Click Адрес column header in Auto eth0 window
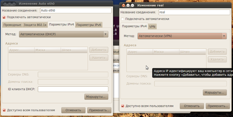The height and width of the screenshot is (117, 233). coord(21,50)
